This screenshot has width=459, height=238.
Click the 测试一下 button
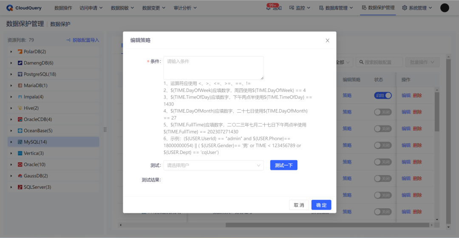coord(283,165)
